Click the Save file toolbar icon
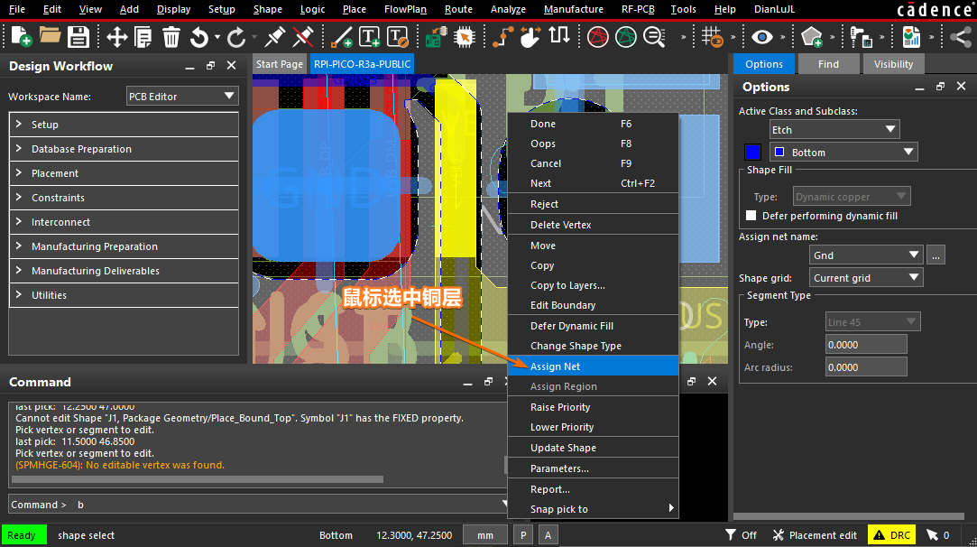 [78, 37]
